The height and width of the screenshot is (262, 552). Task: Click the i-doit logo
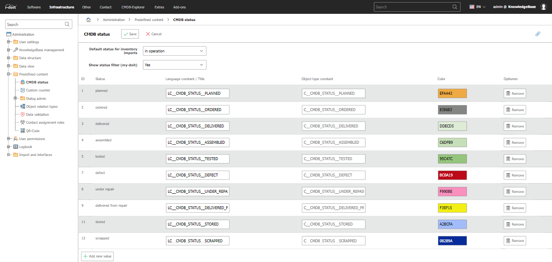(x=11, y=7)
